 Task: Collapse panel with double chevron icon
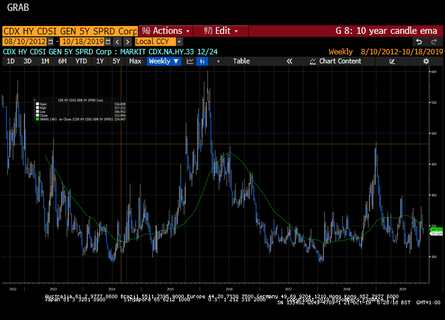[289, 61]
